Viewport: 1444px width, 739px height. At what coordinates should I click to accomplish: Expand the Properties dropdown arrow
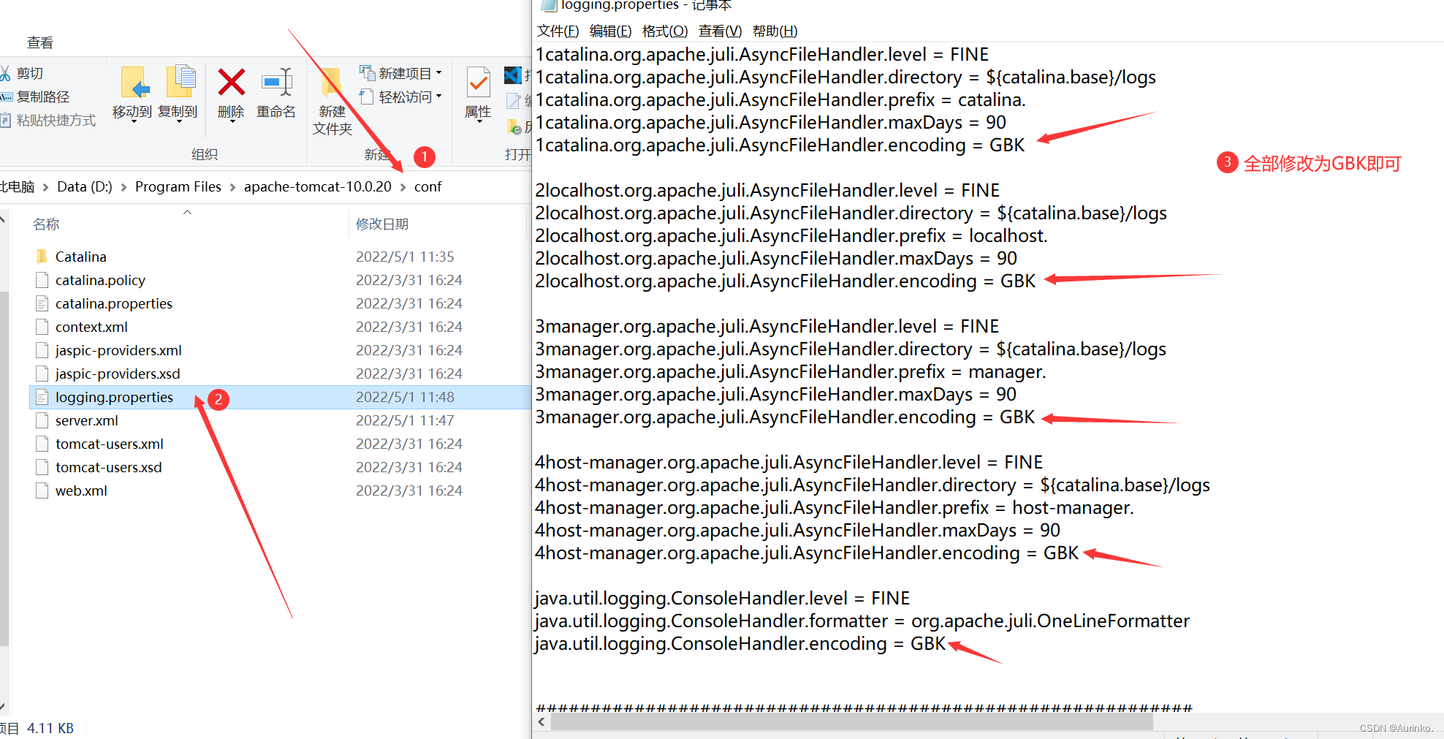(x=479, y=122)
